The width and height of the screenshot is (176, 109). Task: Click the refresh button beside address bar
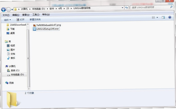(x=126, y=8)
